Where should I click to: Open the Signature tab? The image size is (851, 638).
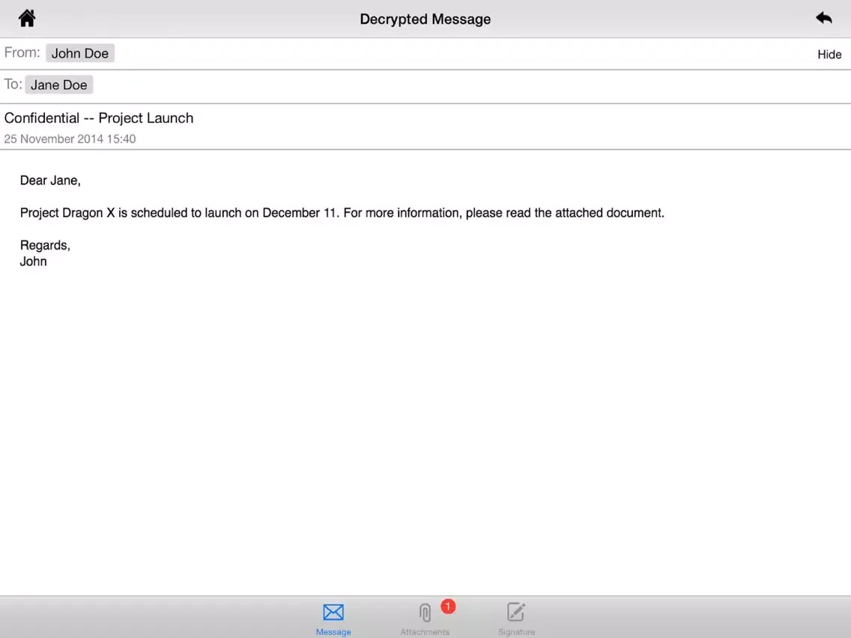point(516,619)
